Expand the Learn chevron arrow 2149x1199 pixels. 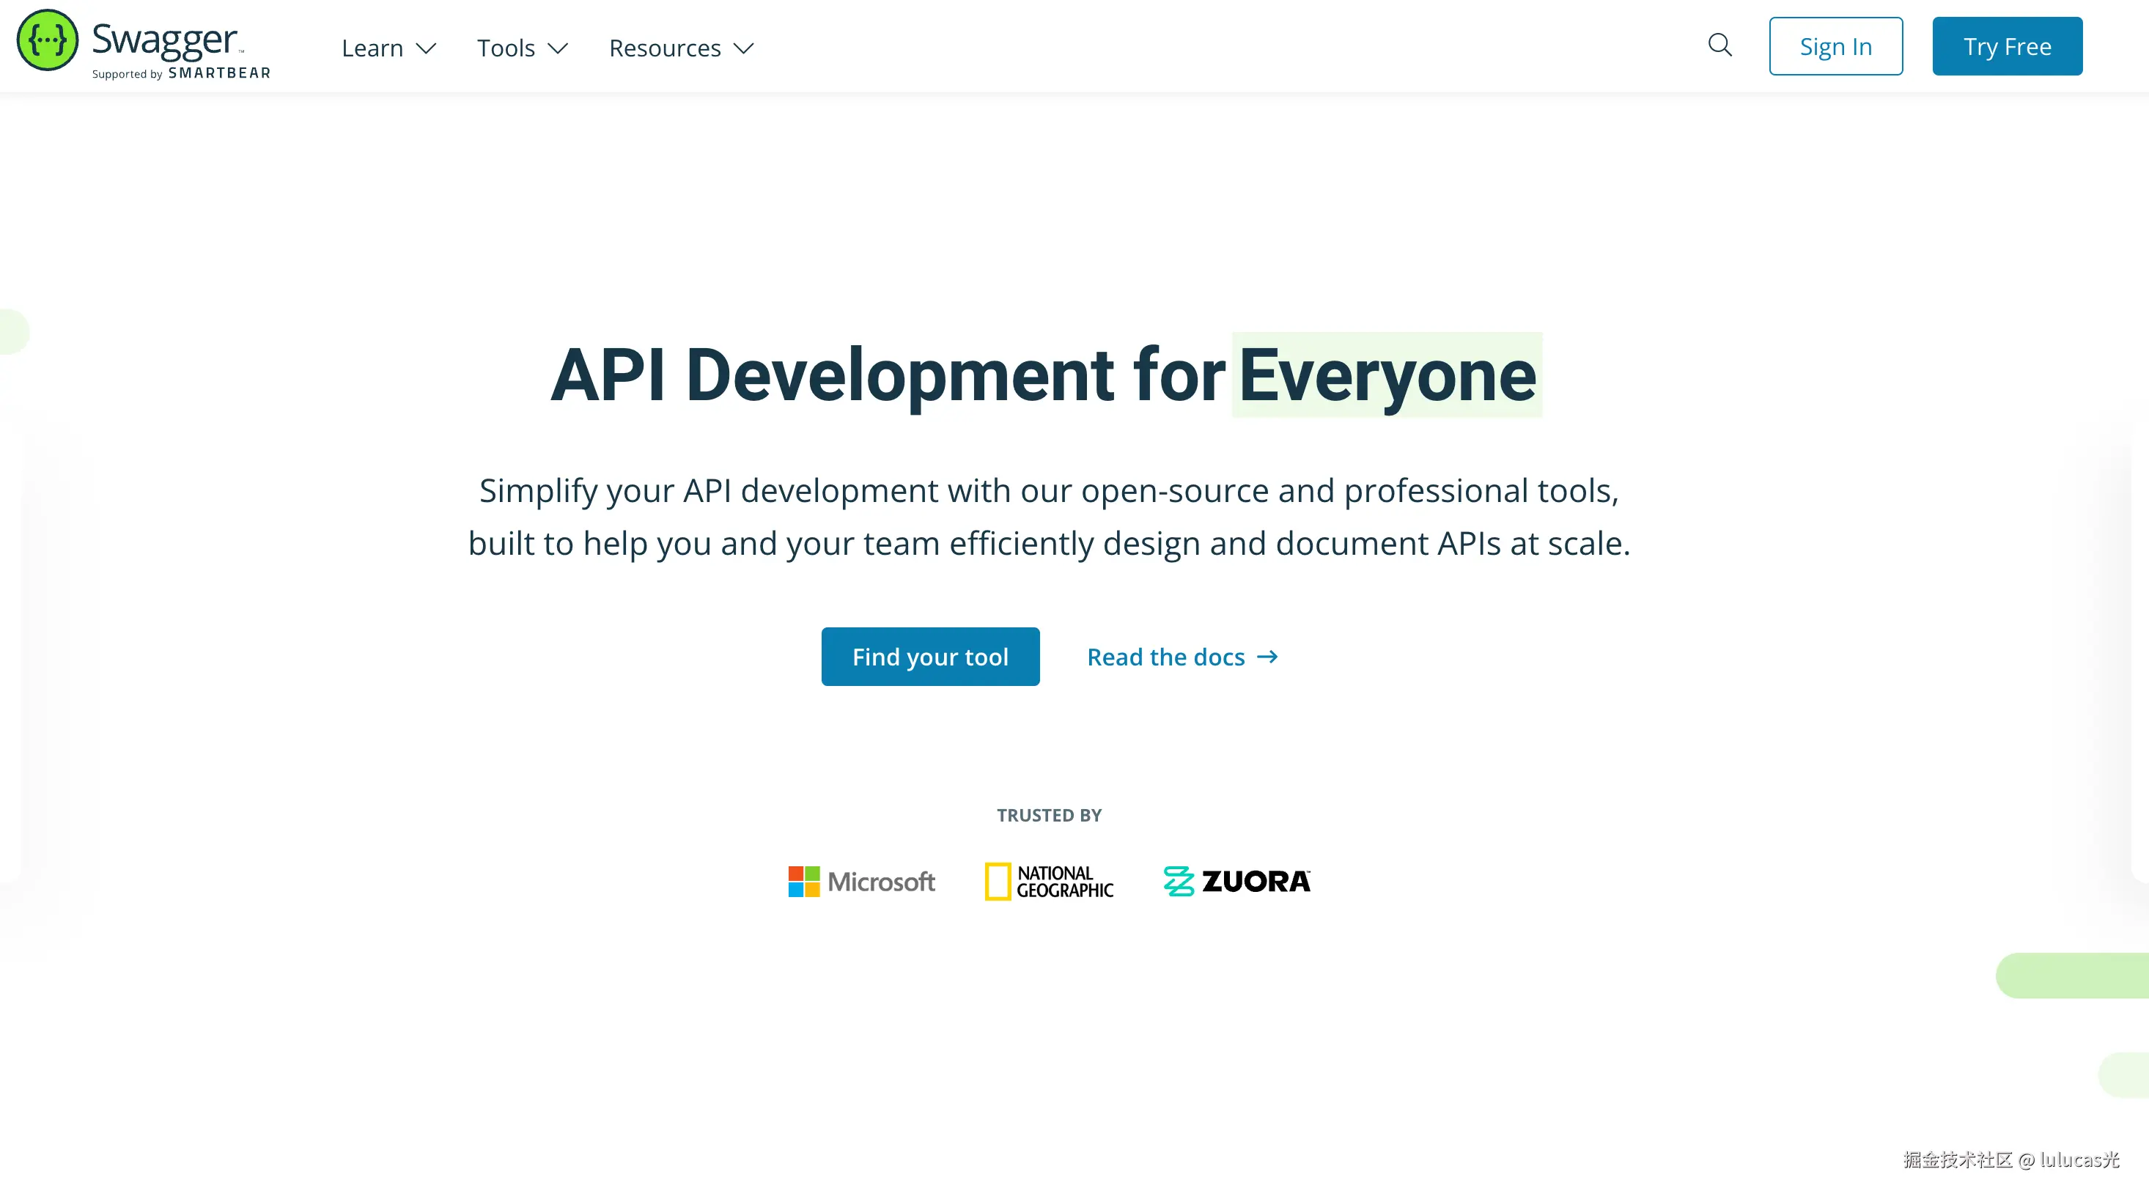click(x=427, y=48)
